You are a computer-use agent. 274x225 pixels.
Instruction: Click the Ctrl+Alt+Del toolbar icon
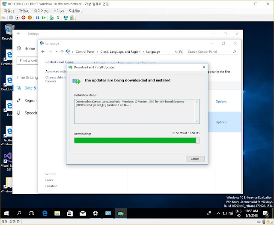click(x=3, y=18)
